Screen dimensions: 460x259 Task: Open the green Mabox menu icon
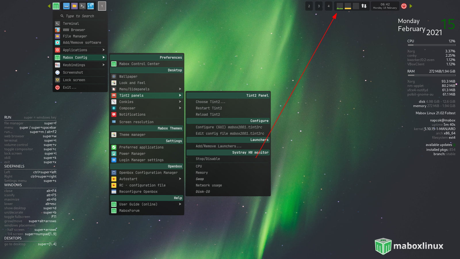[x=56, y=6]
